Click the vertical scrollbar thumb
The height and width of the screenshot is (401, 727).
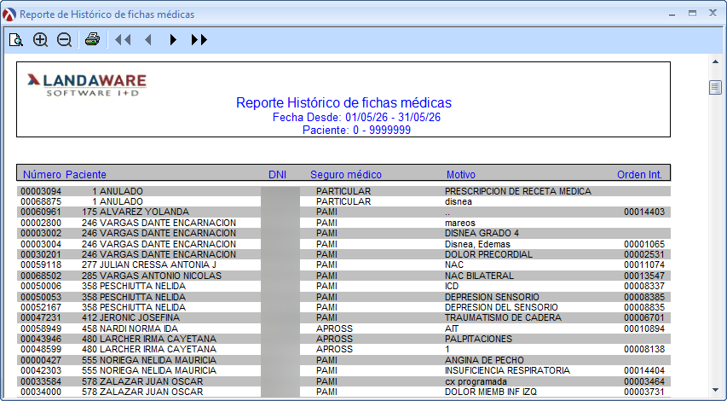pos(715,87)
